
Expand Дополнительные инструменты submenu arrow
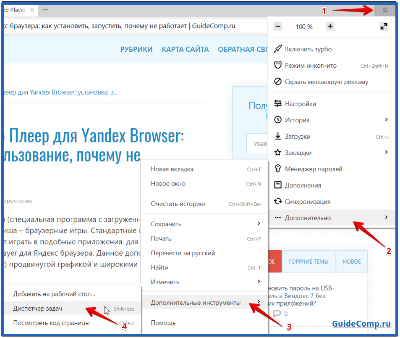pyautogui.click(x=259, y=302)
